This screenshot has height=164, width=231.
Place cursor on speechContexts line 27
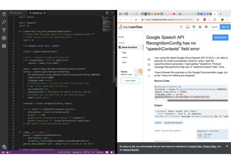pyautogui.click(x=59, y=92)
